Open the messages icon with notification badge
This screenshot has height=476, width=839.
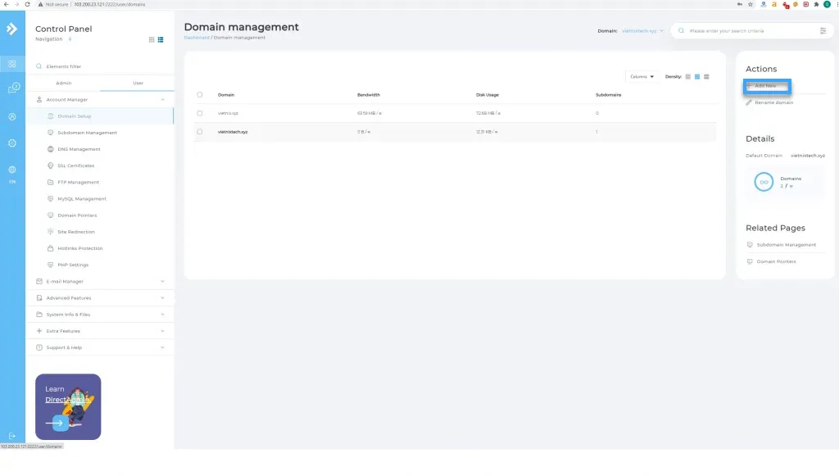[12, 88]
